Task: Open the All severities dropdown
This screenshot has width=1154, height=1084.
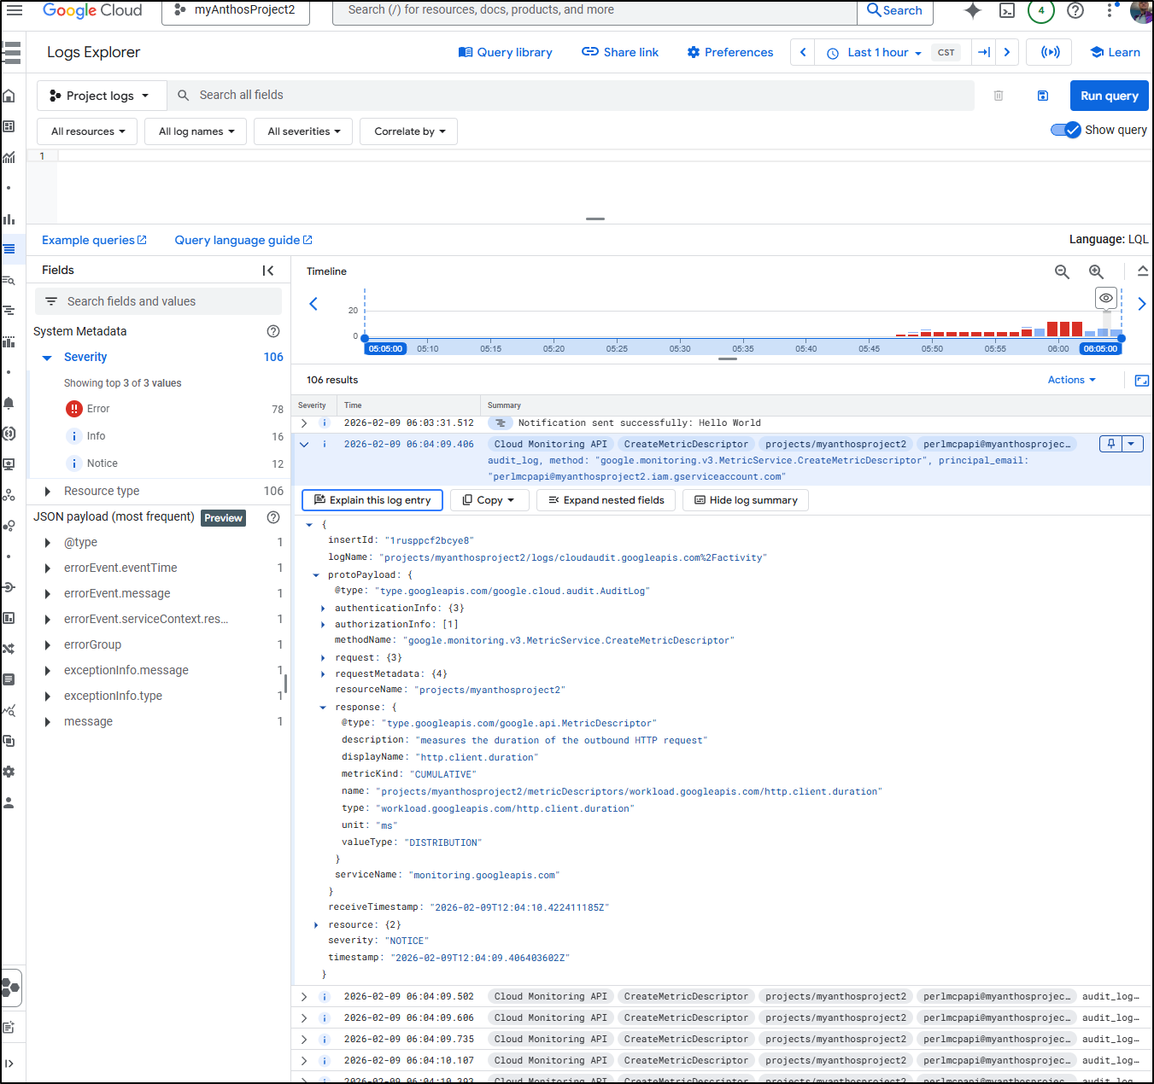Action: (x=303, y=131)
